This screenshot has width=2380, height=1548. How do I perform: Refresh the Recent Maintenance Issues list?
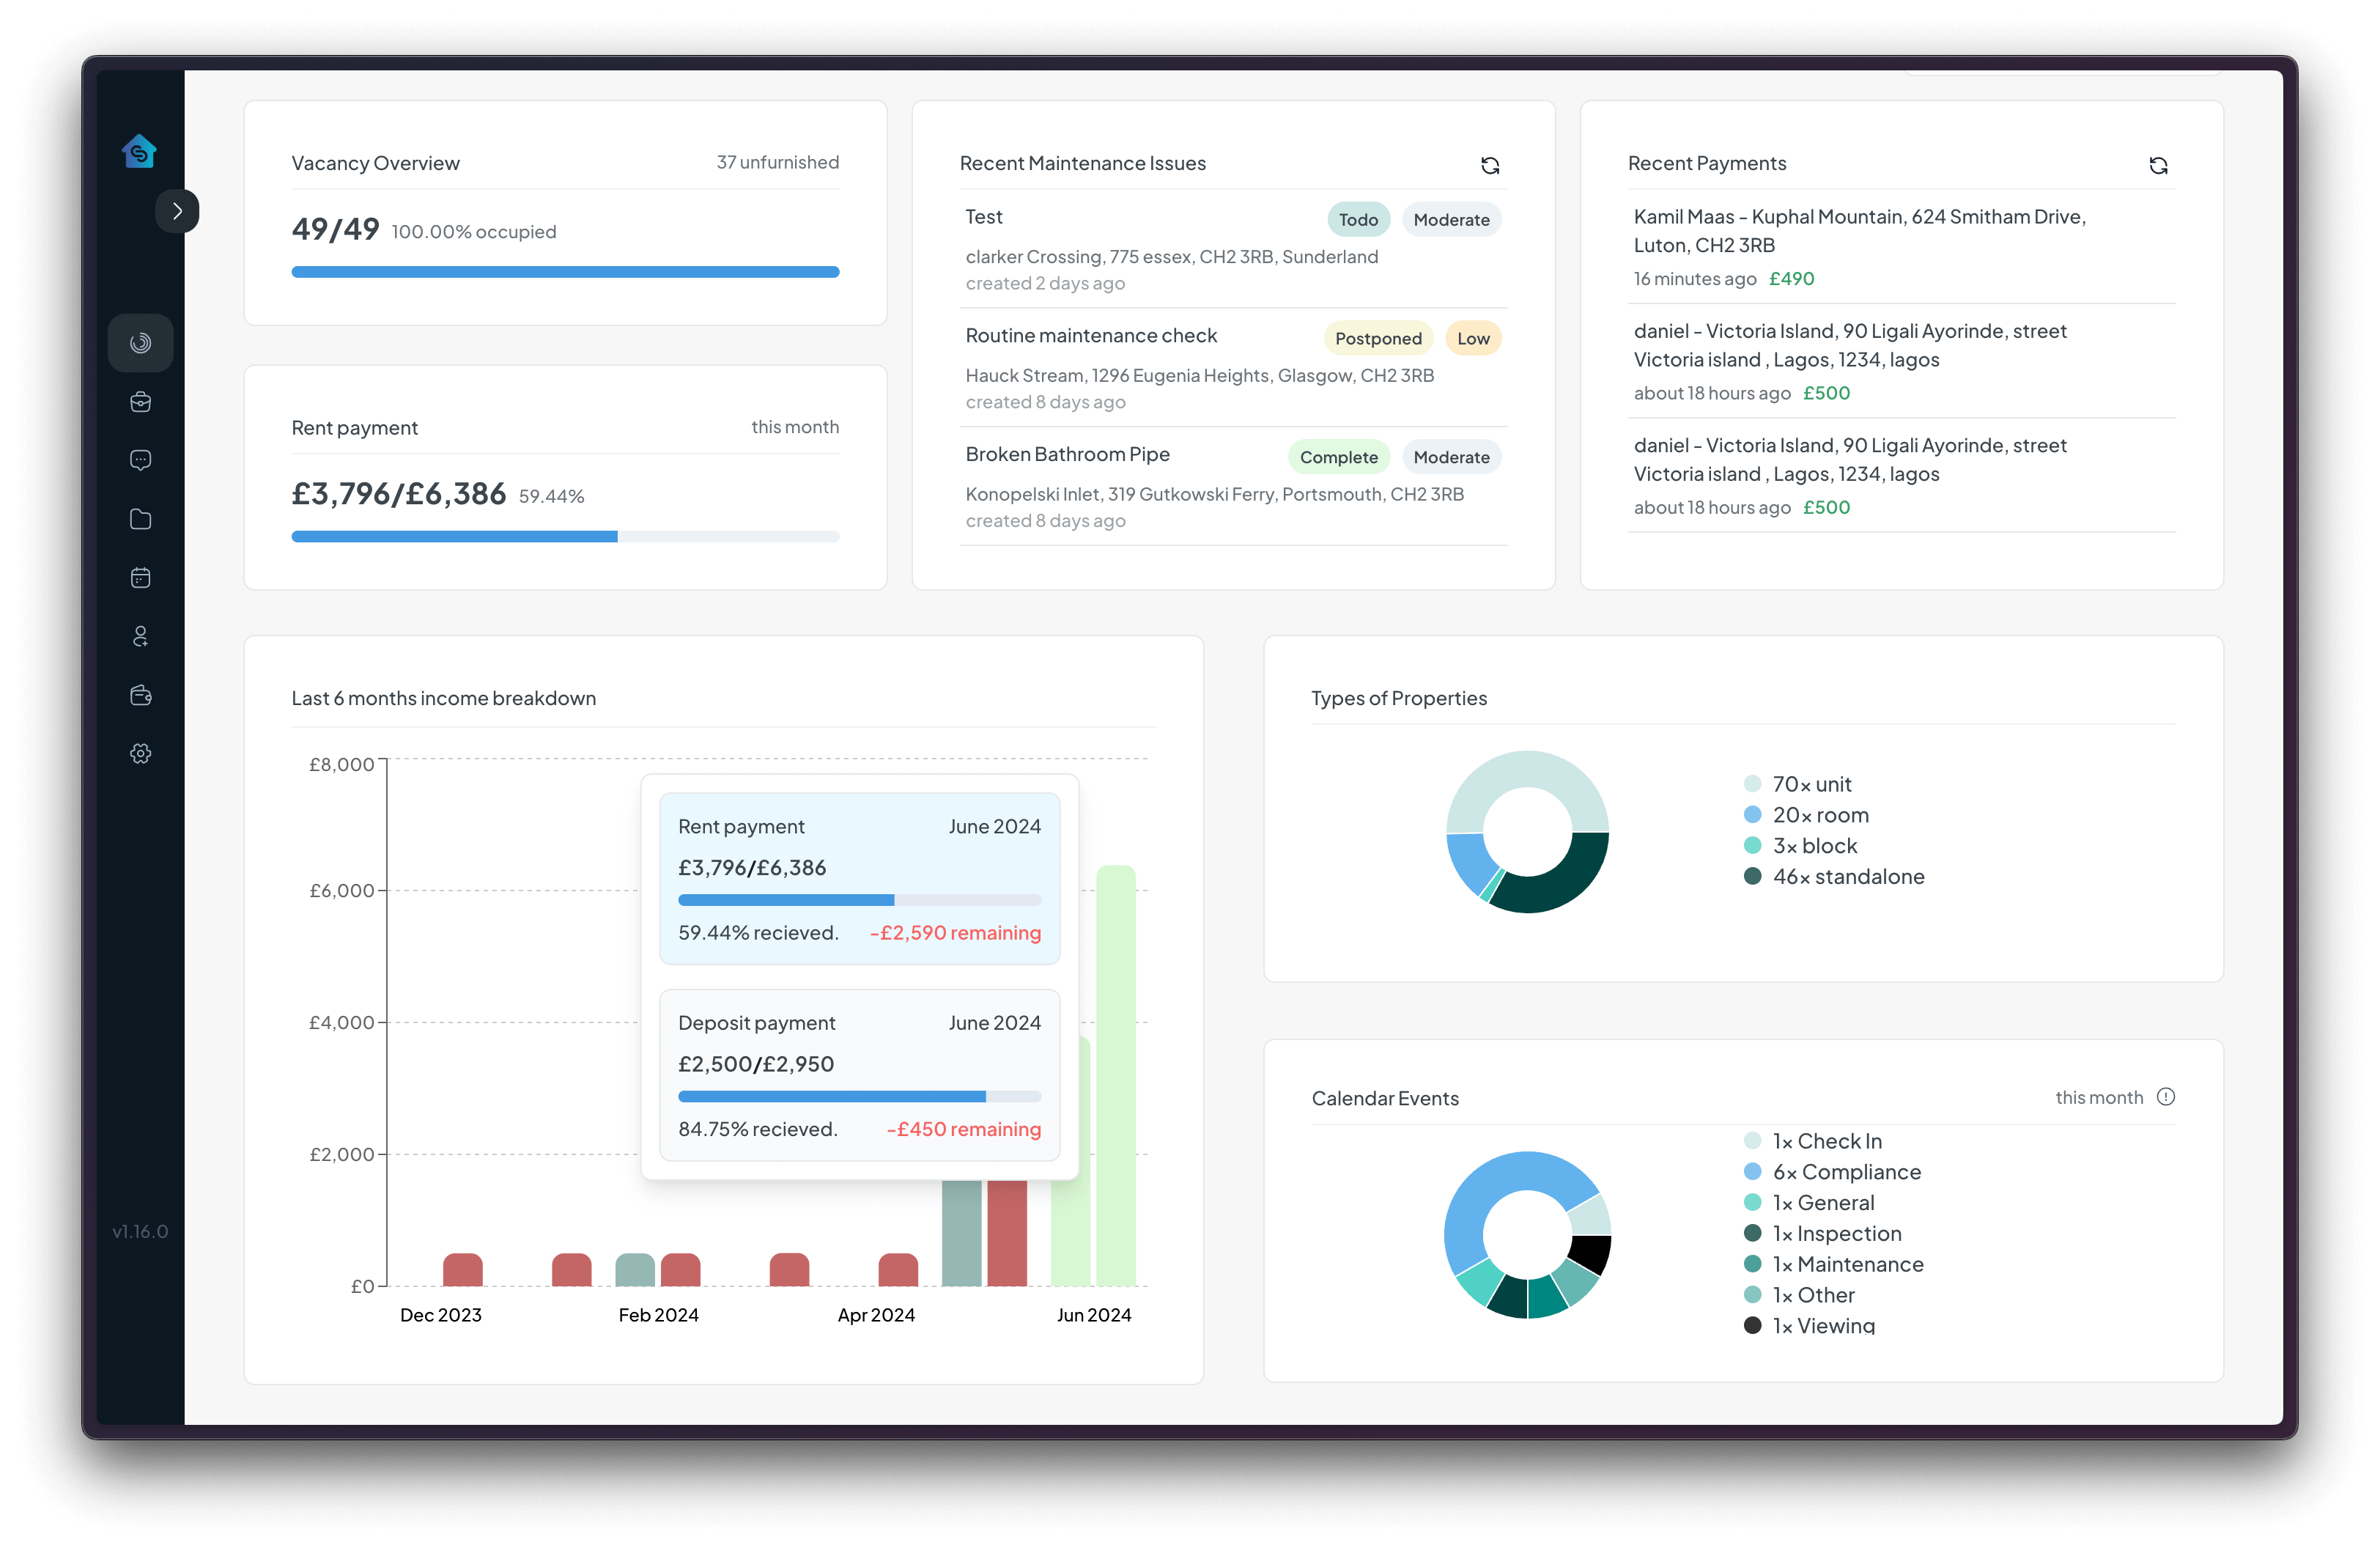(x=1490, y=166)
